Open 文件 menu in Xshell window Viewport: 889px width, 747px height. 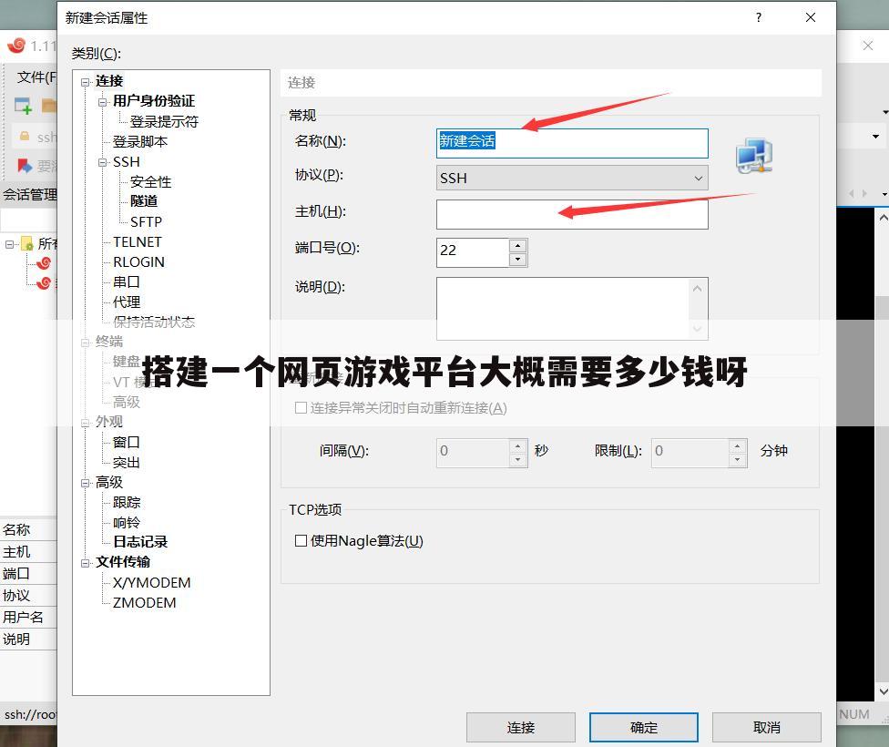(36, 77)
